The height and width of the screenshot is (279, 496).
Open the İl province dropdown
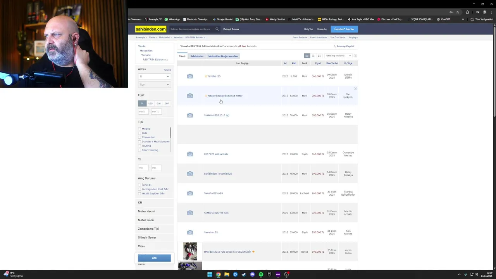pos(154,76)
